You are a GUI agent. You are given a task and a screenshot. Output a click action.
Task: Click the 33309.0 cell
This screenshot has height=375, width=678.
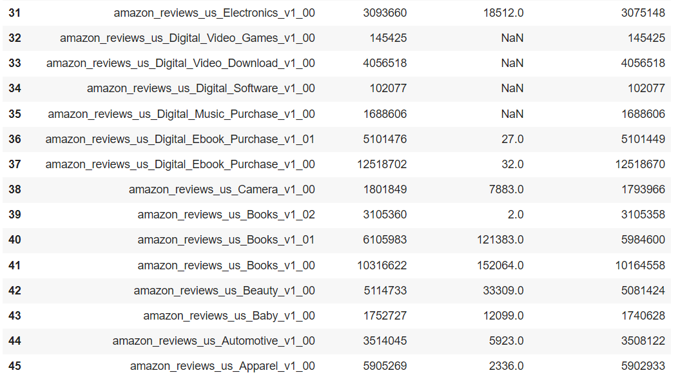tap(503, 291)
